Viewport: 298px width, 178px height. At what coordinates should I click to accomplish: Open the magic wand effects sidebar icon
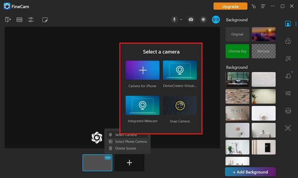click(x=288, y=58)
